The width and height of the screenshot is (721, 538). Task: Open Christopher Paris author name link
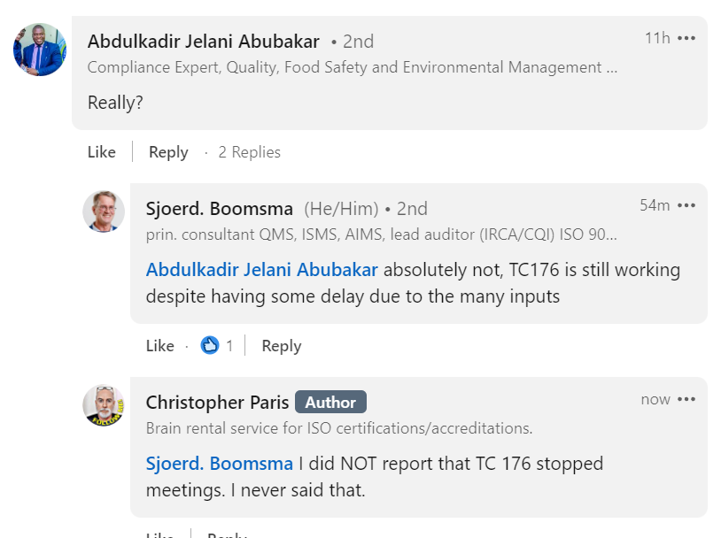click(x=217, y=403)
